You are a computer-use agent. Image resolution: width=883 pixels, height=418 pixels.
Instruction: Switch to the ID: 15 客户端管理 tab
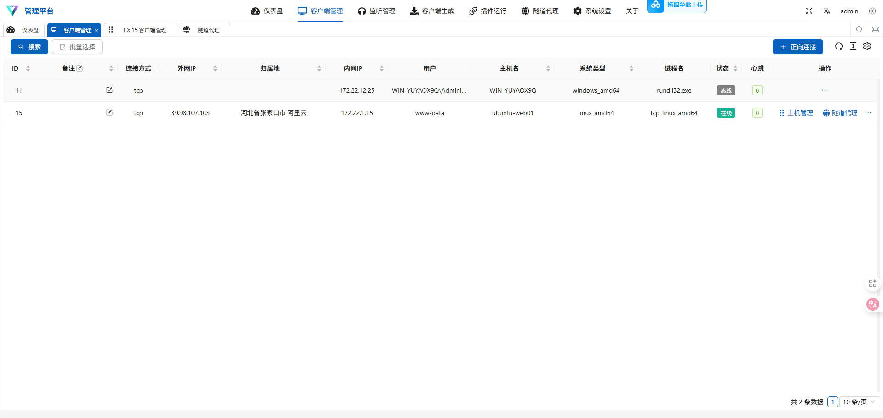point(140,30)
